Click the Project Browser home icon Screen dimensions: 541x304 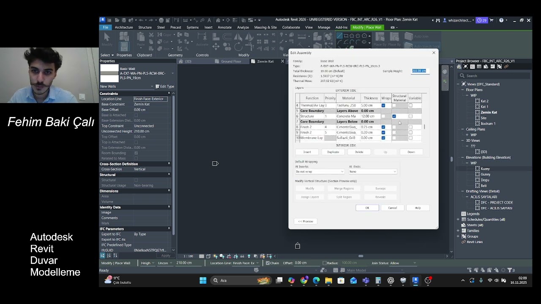459,67
